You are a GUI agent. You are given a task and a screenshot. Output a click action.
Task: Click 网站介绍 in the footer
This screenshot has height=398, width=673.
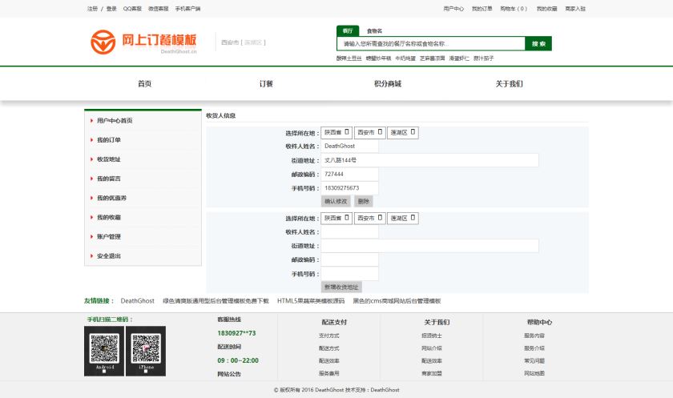click(432, 348)
